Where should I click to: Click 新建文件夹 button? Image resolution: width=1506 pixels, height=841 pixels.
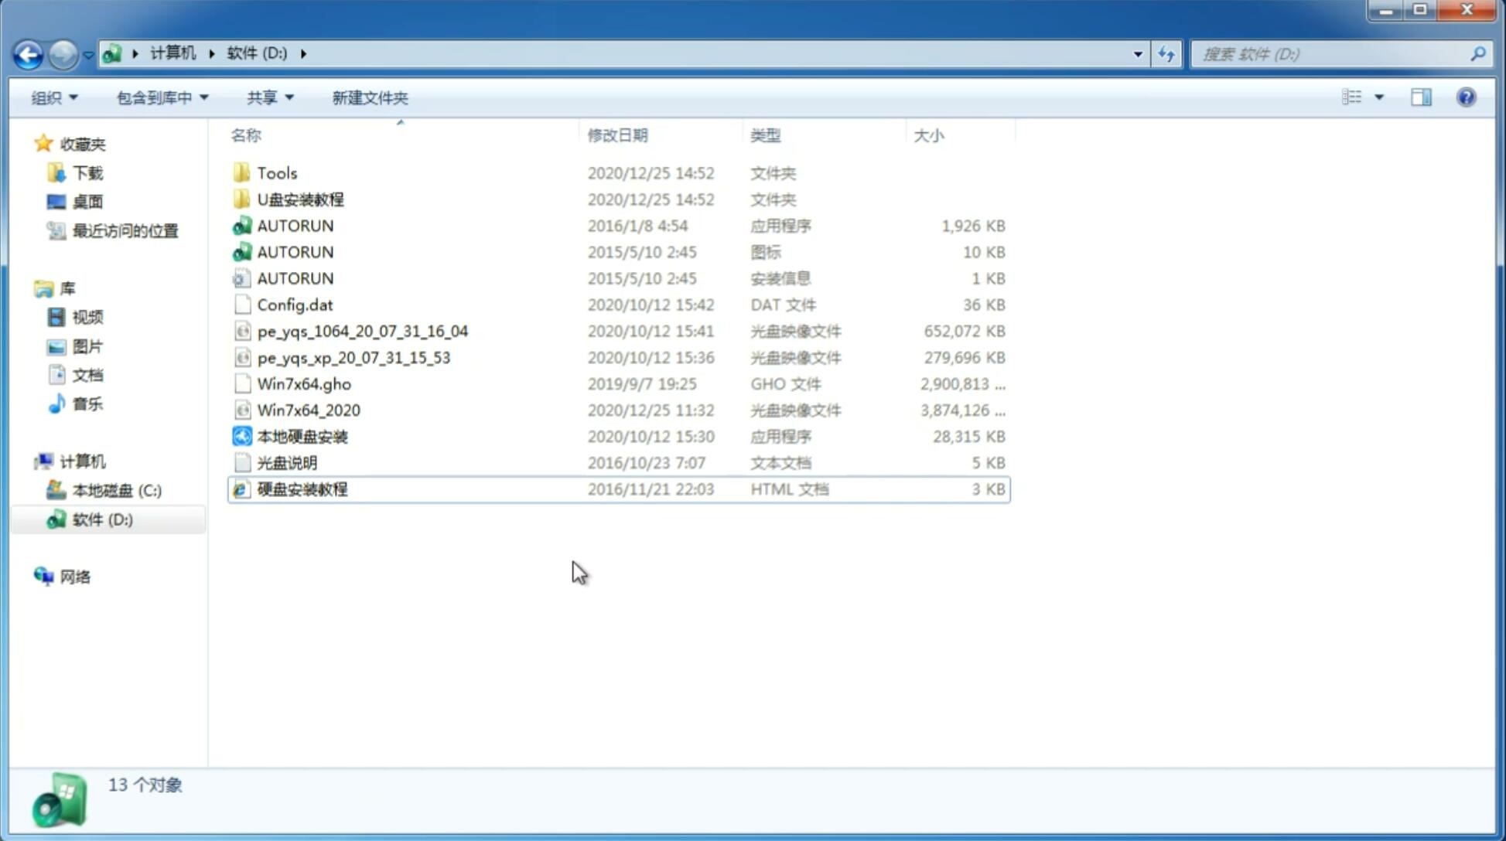[x=371, y=96]
